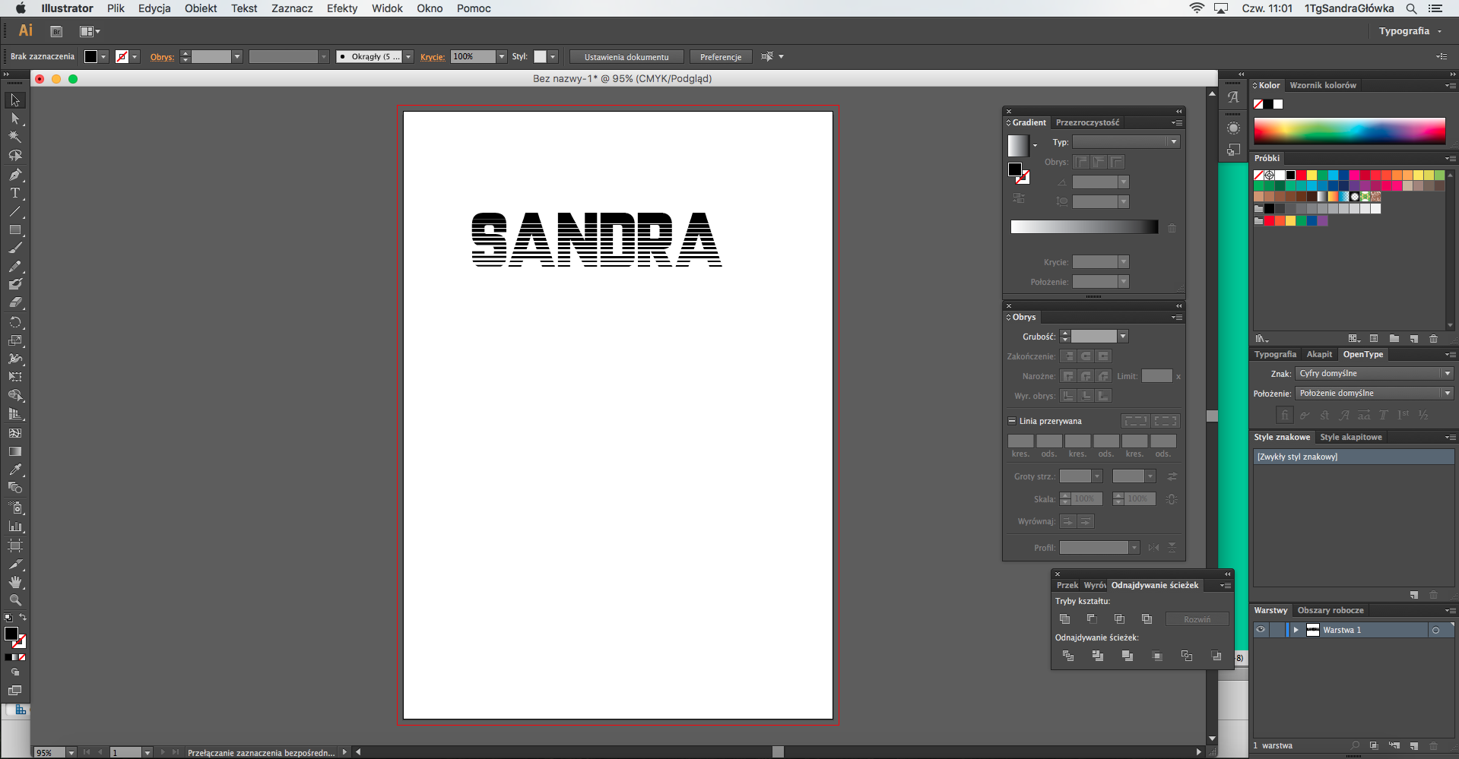Set default fill and stroke colors

coord(8,617)
